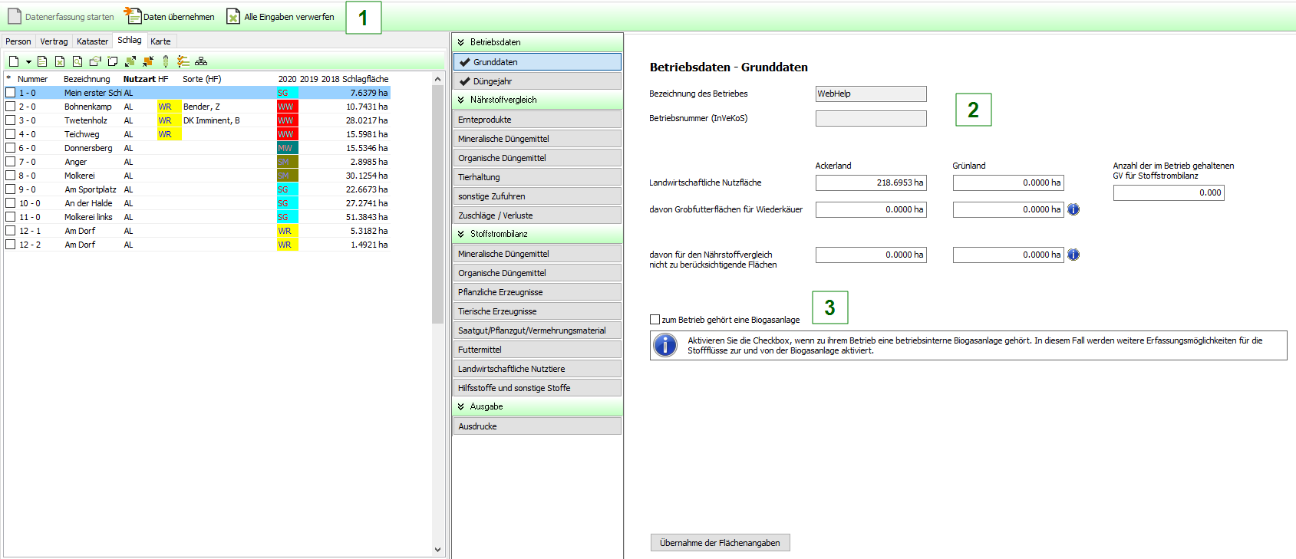1296x559 pixels.
Task: Switch to the Kataster tab
Action: pos(92,41)
